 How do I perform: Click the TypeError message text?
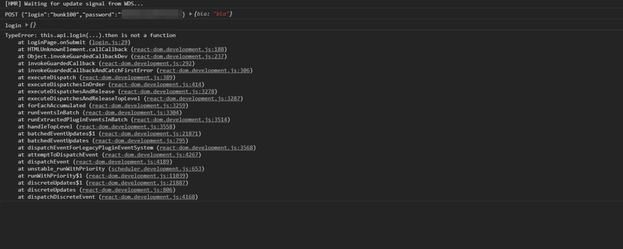pos(91,36)
